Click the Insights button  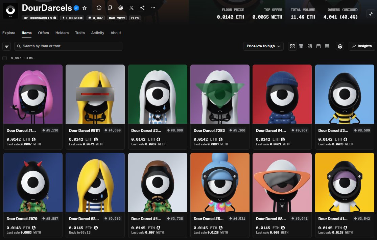click(x=361, y=46)
